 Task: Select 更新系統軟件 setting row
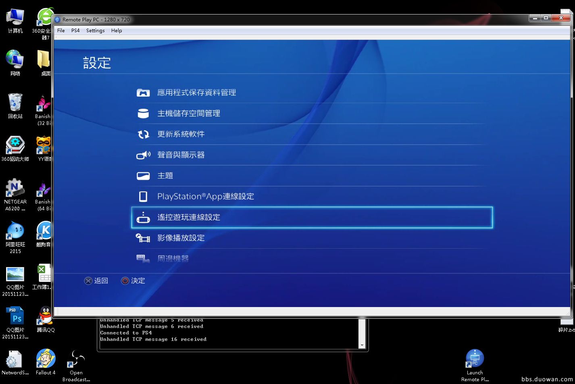(x=312, y=134)
